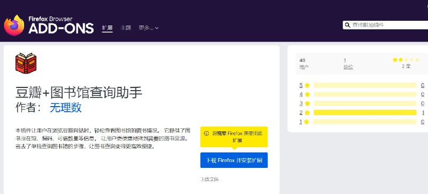Click 下载 Firefox 并安装扩展 button
Screen dimensions: 428x194
click(x=234, y=160)
